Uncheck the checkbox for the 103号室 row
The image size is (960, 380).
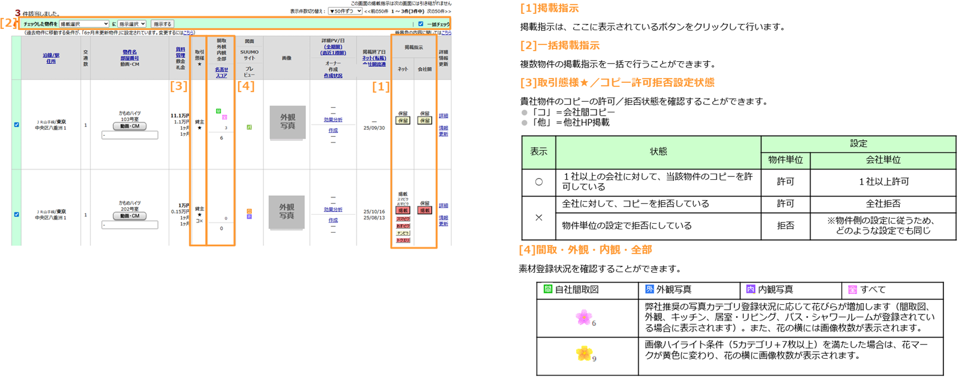[16, 125]
